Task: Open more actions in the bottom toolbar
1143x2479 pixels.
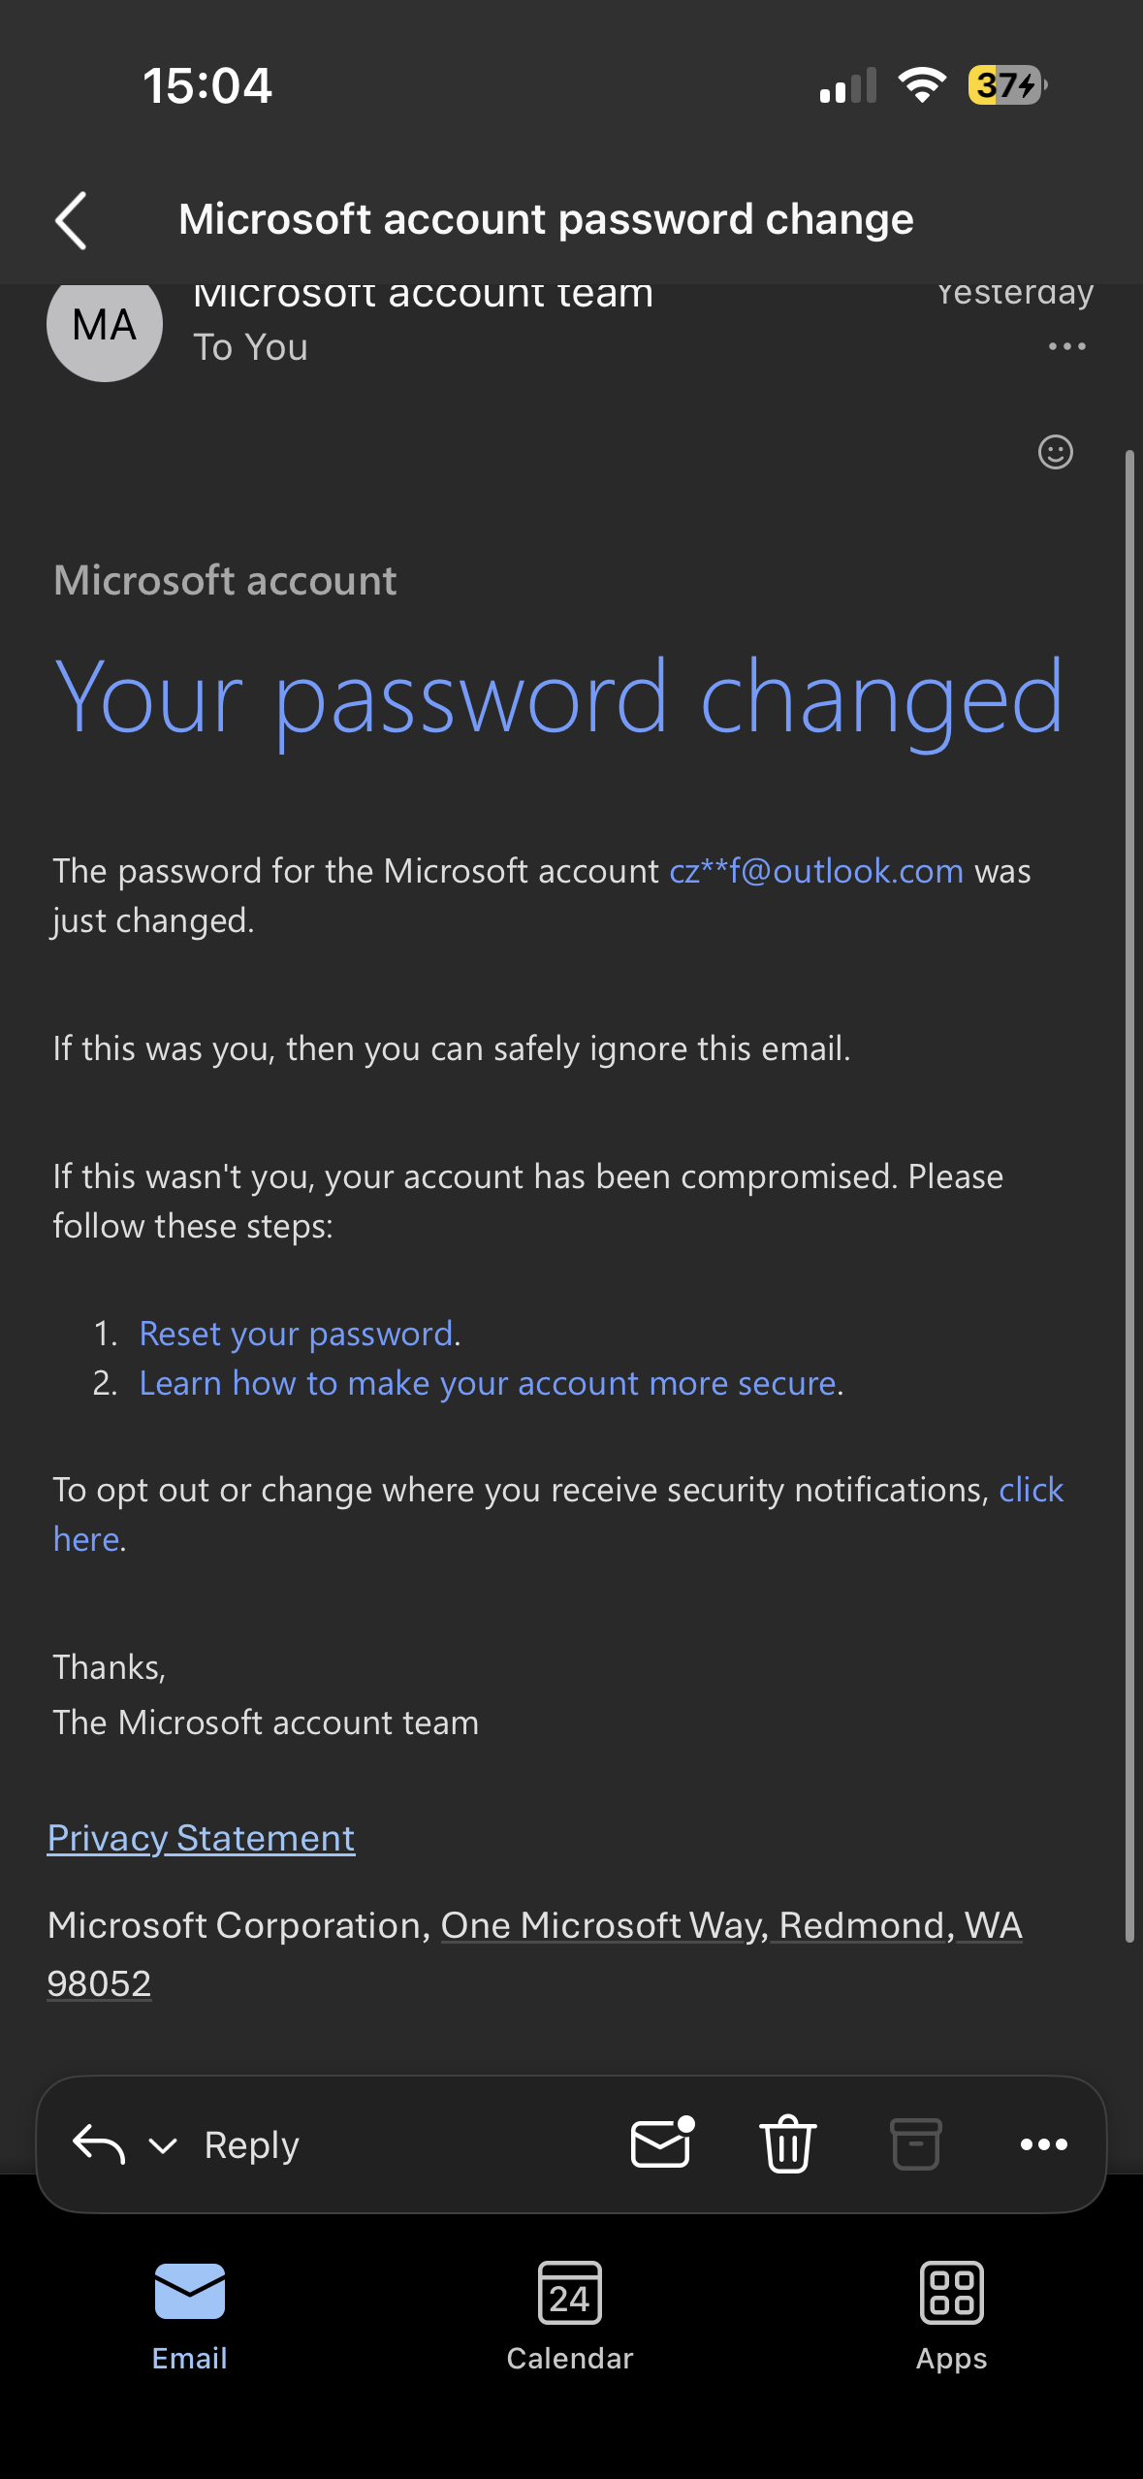Action: [1043, 2143]
